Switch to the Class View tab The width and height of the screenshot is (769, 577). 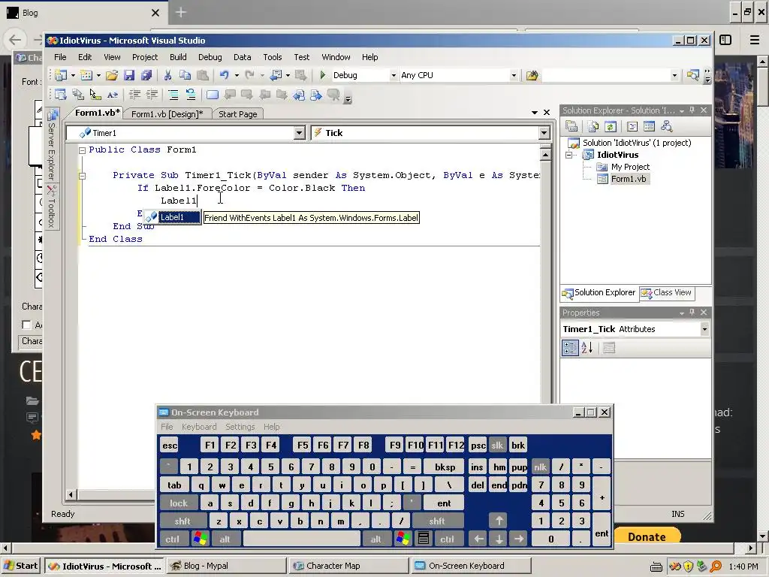pyautogui.click(x=667, y=292)
